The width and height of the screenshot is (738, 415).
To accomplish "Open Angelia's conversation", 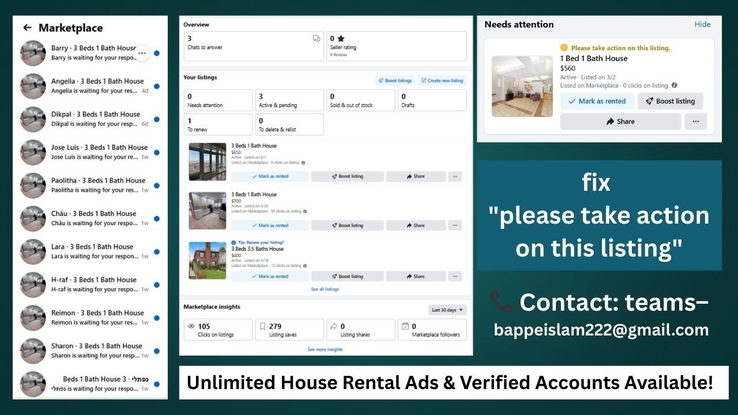I will click(x=90, y=86).
